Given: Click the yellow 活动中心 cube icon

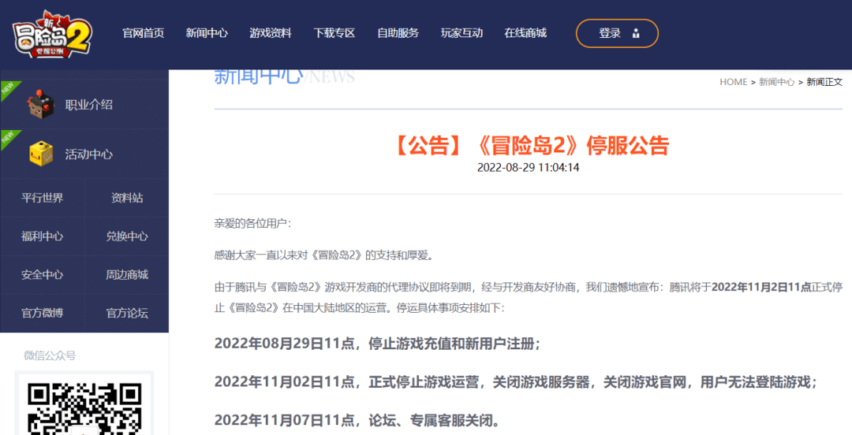Looking at the screenshot, I should [41, 154].
